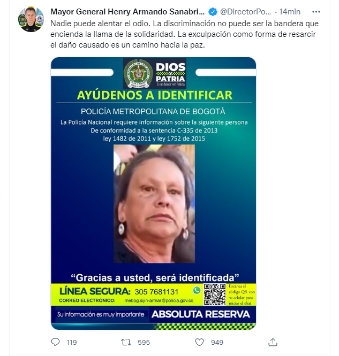
Task: View the 595 retweets count
Action: (x=144, y=343)
